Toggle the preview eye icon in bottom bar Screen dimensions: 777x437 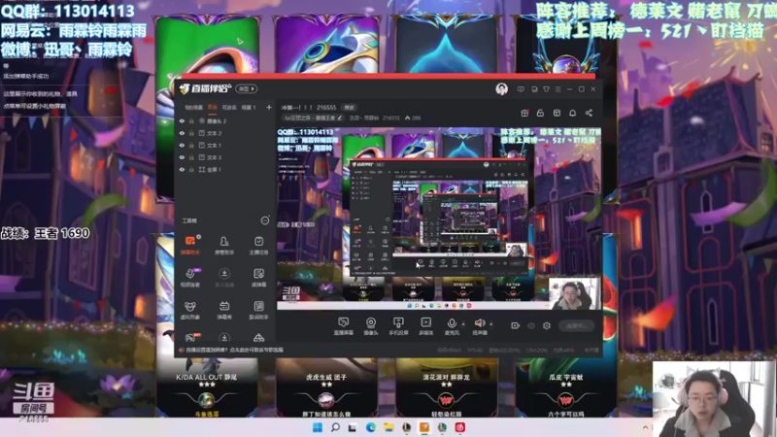pos(530,325)
